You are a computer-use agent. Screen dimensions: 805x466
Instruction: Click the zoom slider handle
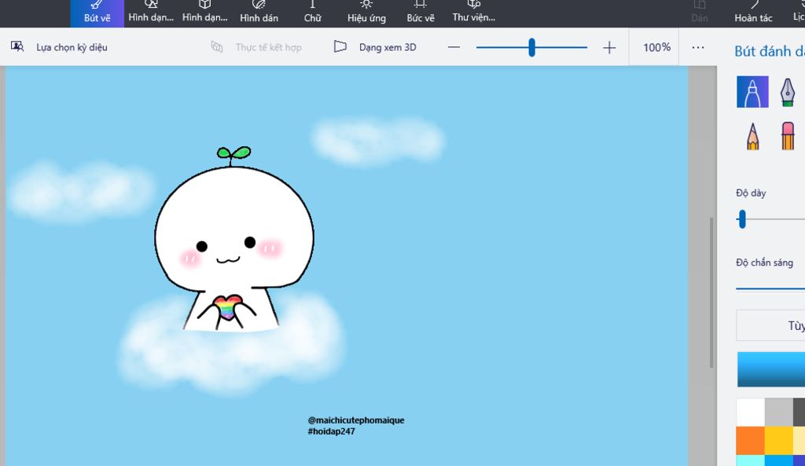click(532, 47)
